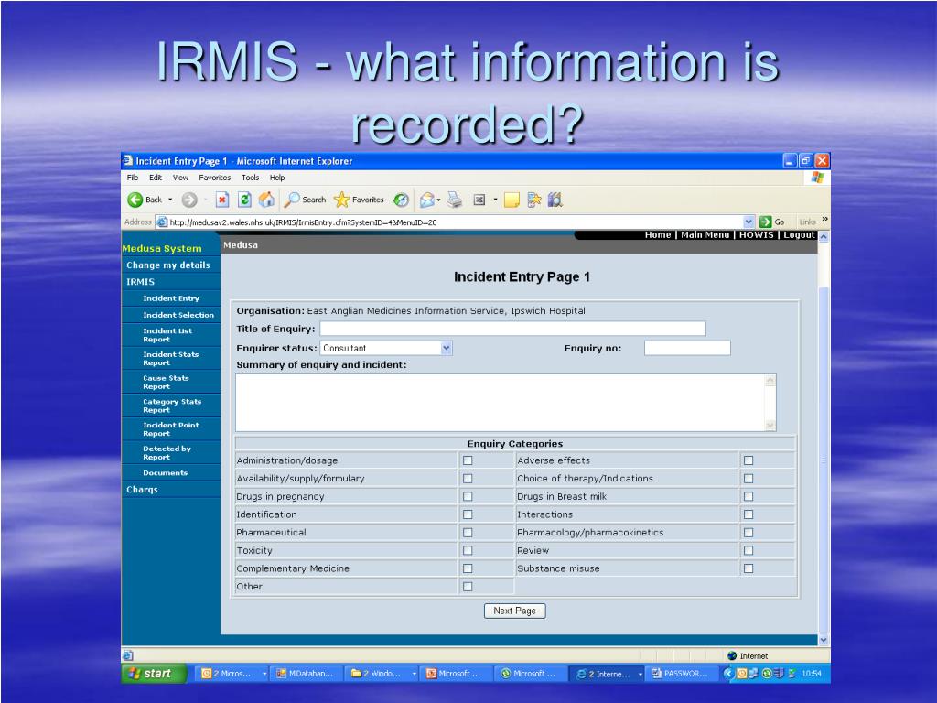Click the Enquiry no field
Viewport: 937px width, 703px height.
pos(687,348)
